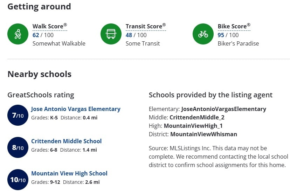The height and width of the screenshot is (194, 290).
Task: Open the Bike Score label
Action: click(234, 27)
